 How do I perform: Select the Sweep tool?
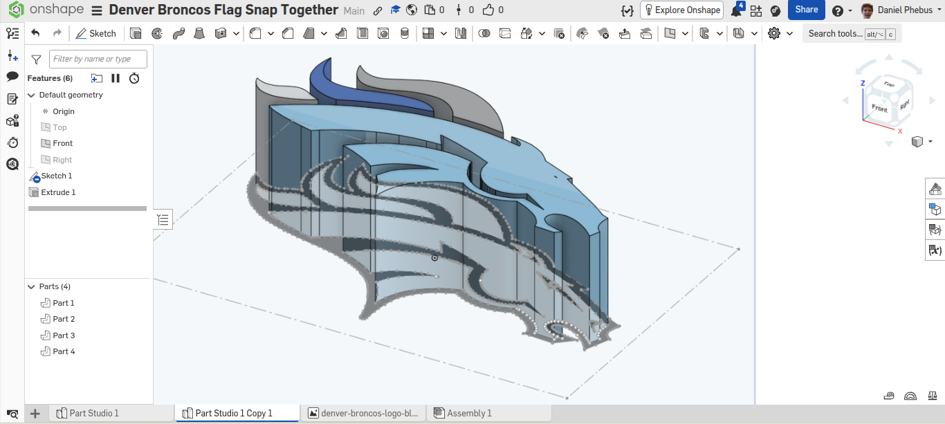tap(178, 33)
